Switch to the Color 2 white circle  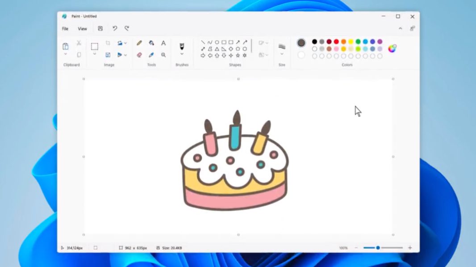[x=301, y=55]
